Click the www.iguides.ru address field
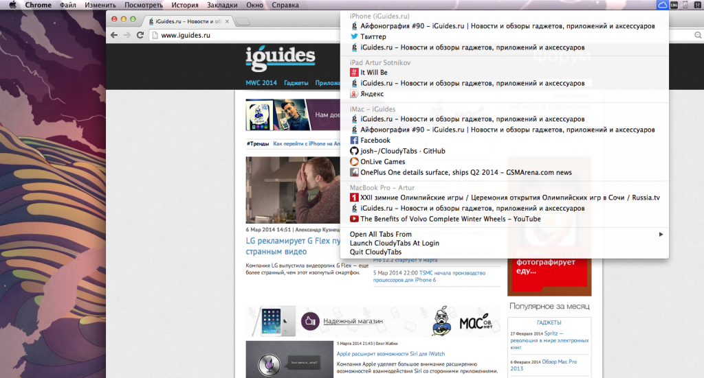The image size is (704, 378). click(x=245, y=35)
